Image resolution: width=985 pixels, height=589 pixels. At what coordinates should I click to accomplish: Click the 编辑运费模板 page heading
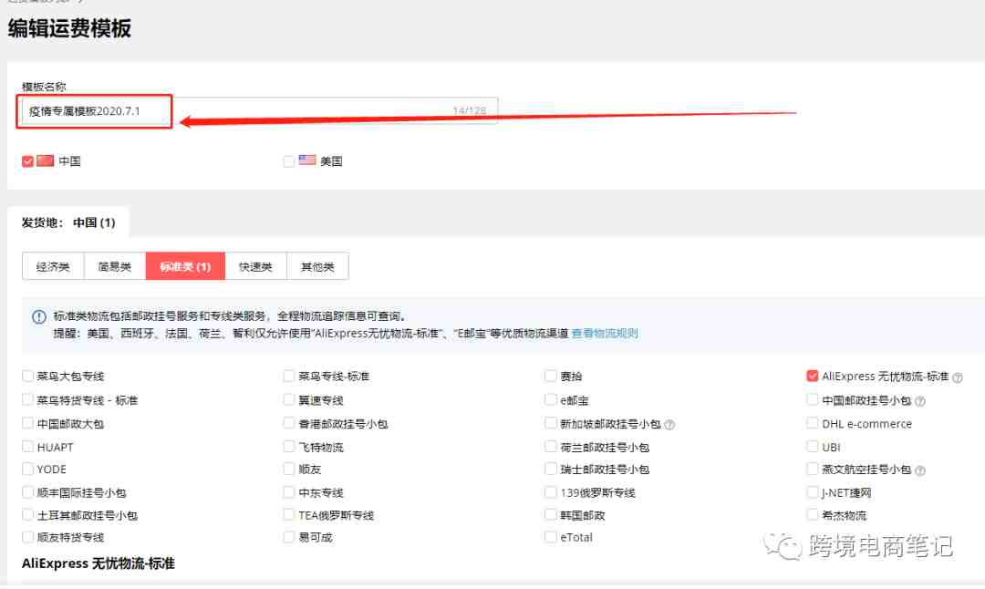(x=69, y=28)
